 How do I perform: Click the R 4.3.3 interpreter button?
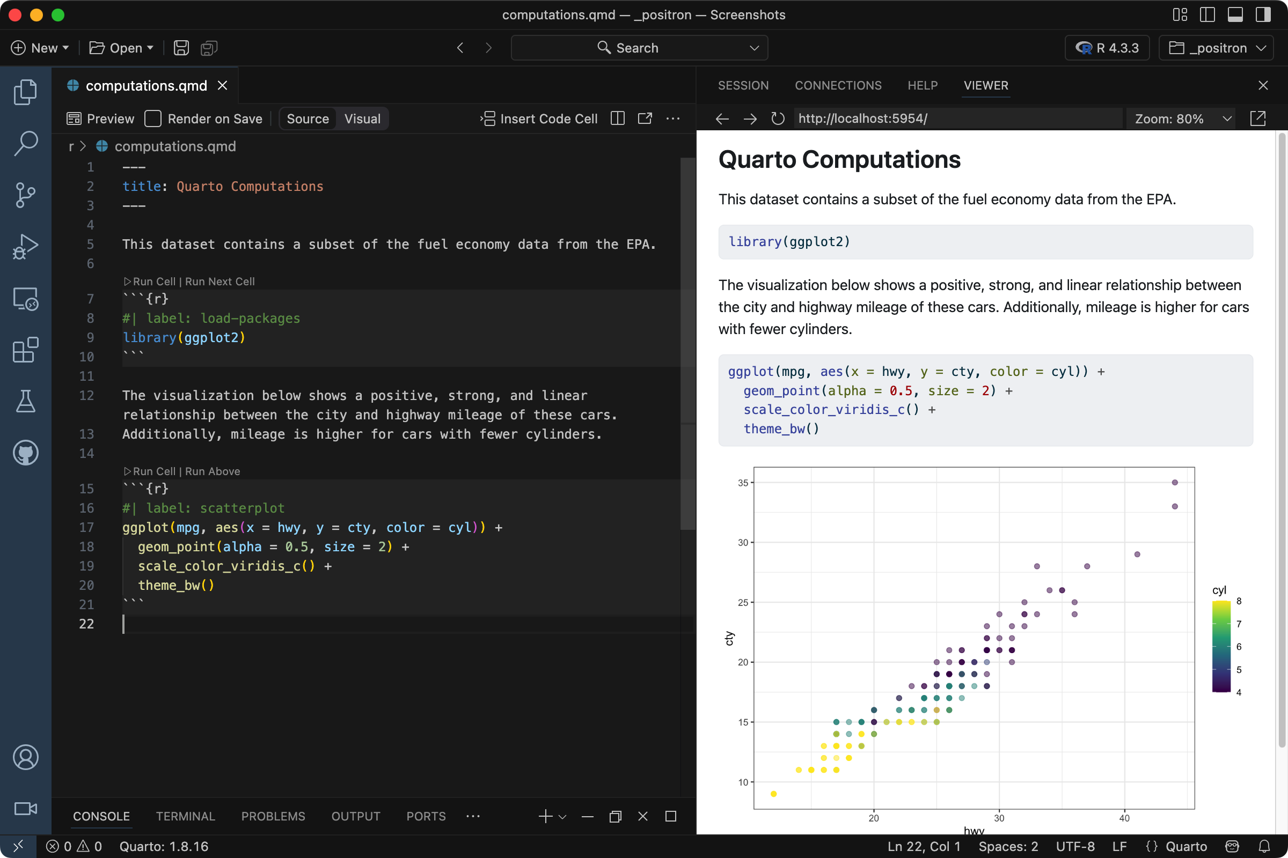pos(1107,48)
